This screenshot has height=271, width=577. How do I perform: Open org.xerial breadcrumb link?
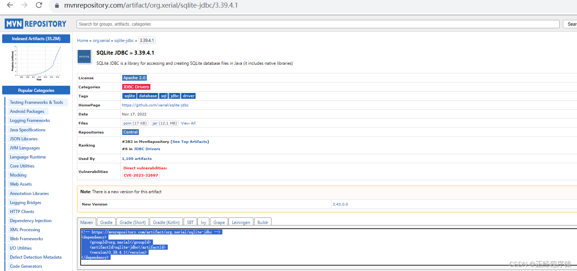(x=101, y=41)
